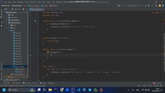This screenshot has width=165, height=93.
Task: Click the Peron1 breadcrumb in navigation bar
Action: pos(45,6)
